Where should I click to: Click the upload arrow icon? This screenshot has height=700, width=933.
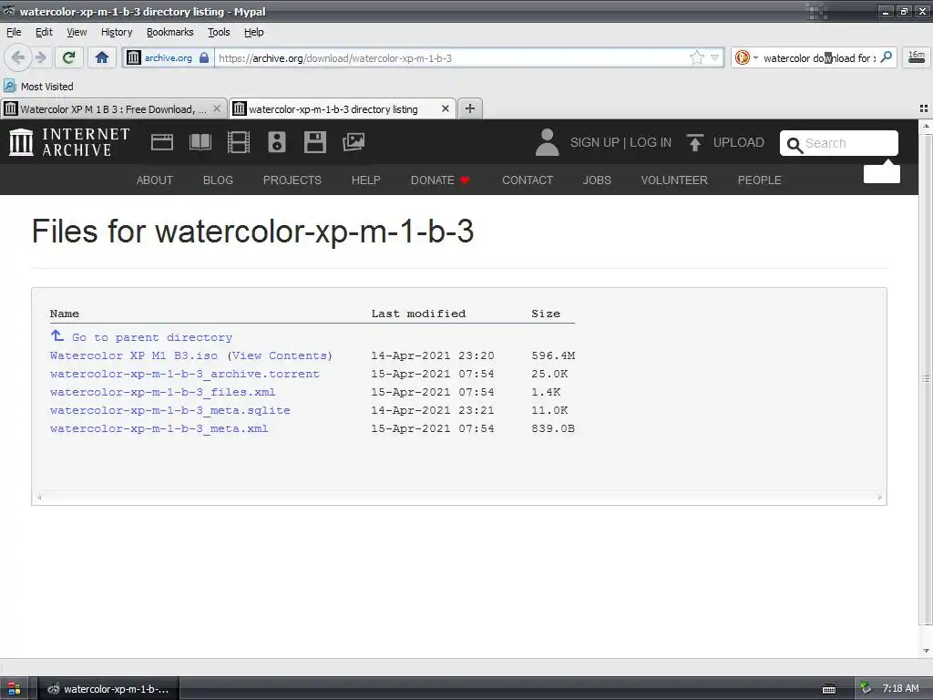694,143
